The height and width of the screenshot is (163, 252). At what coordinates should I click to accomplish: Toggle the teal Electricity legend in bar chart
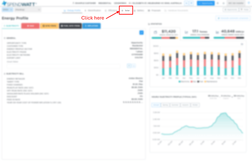180,81
